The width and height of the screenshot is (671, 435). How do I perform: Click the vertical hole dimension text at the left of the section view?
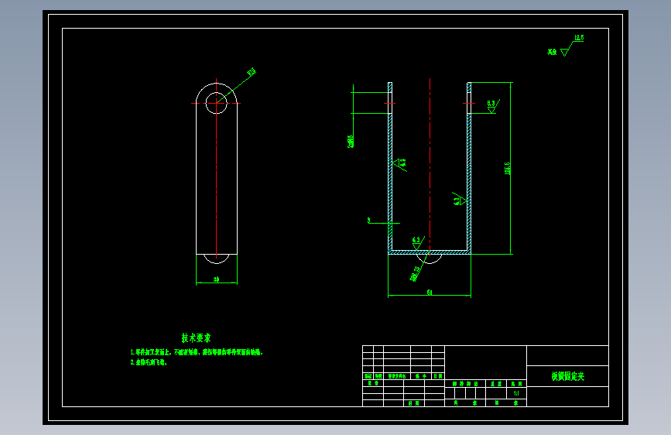click(351, 142)
